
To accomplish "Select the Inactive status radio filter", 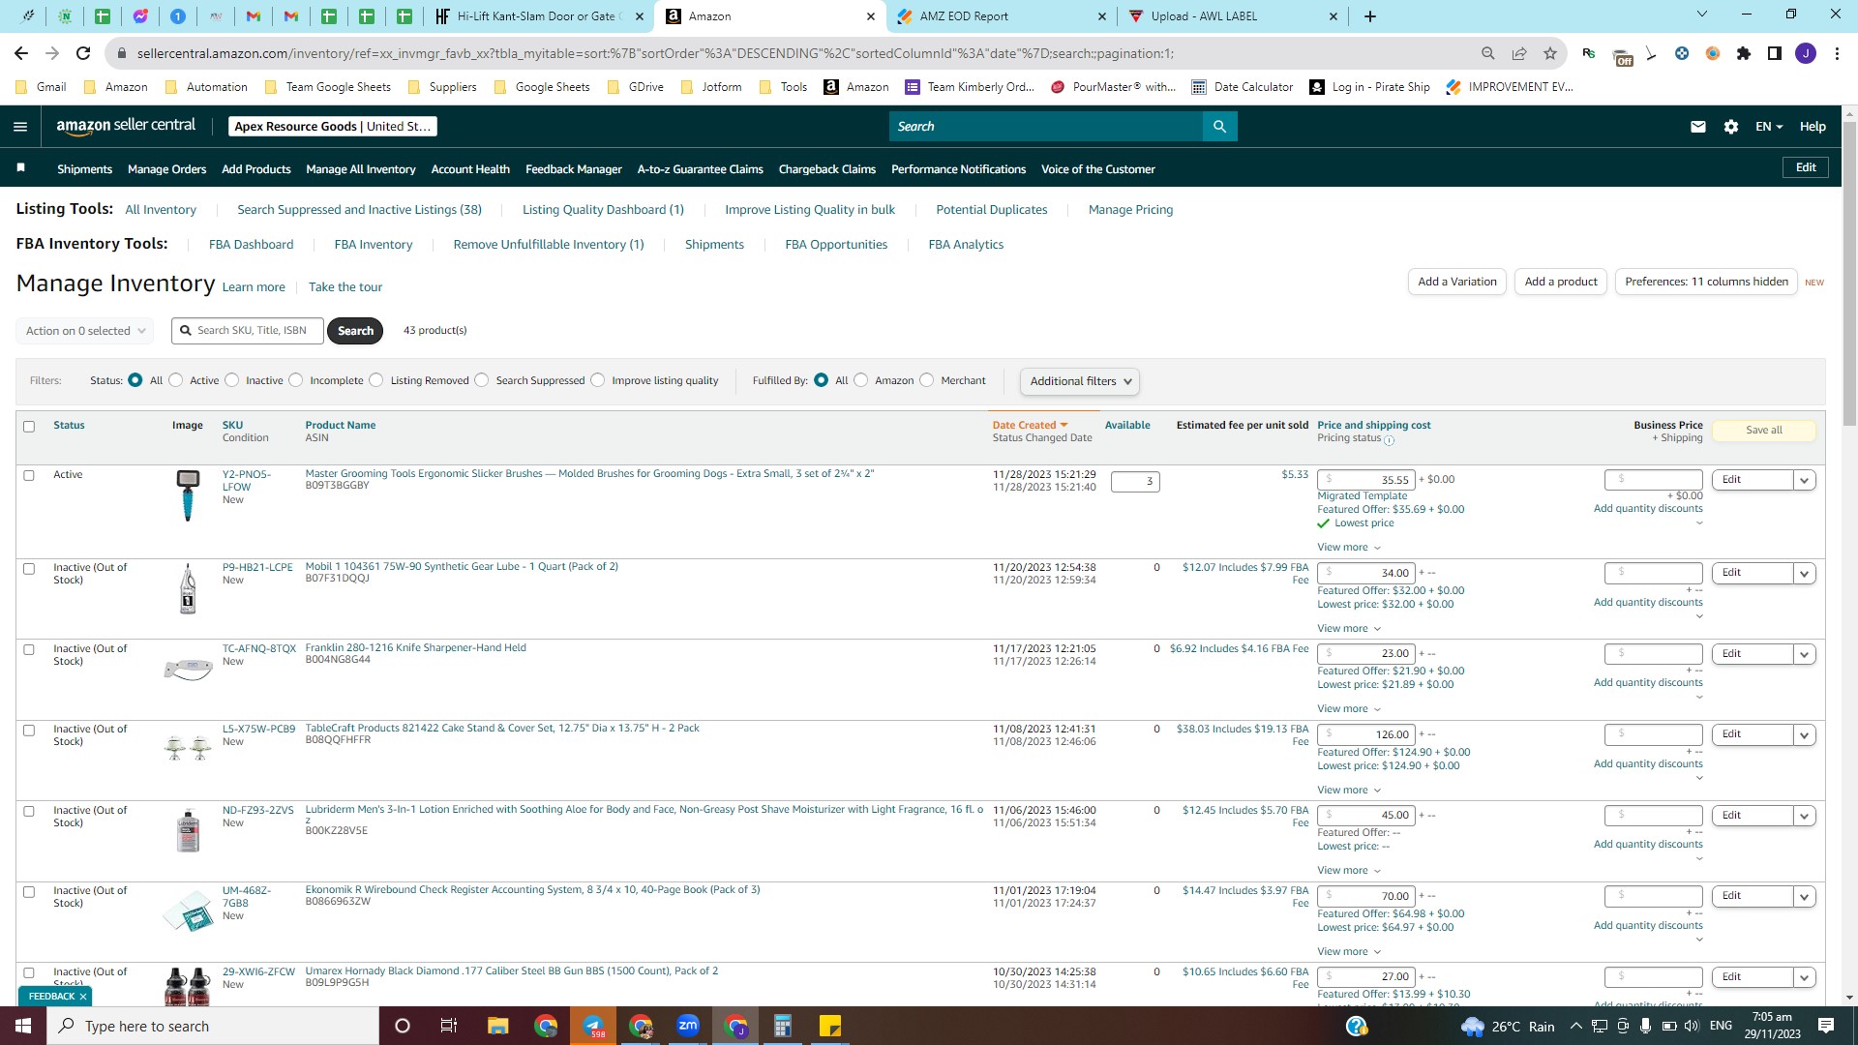I will click(232, 380).
